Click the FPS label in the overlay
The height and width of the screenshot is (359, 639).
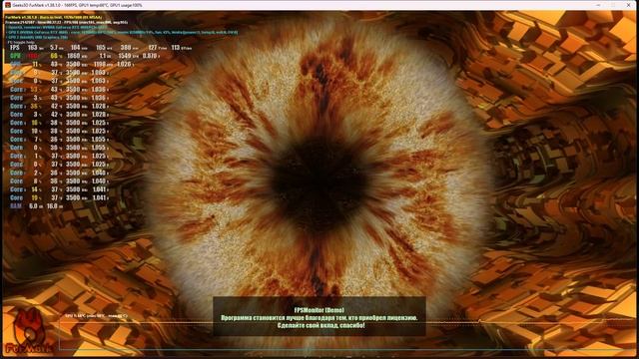point(15,48)
